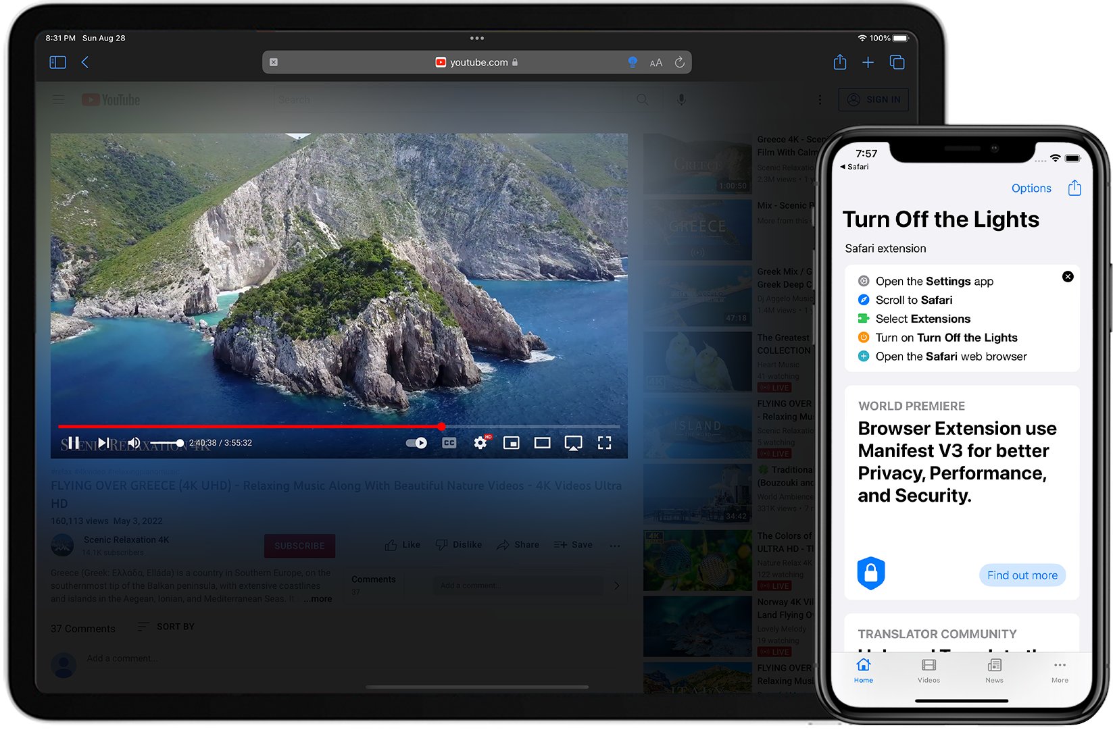Image resolution: width=1113 pixels, height=732 pixels.
Task: Adjust the volume slider
Action: [166, 443]
